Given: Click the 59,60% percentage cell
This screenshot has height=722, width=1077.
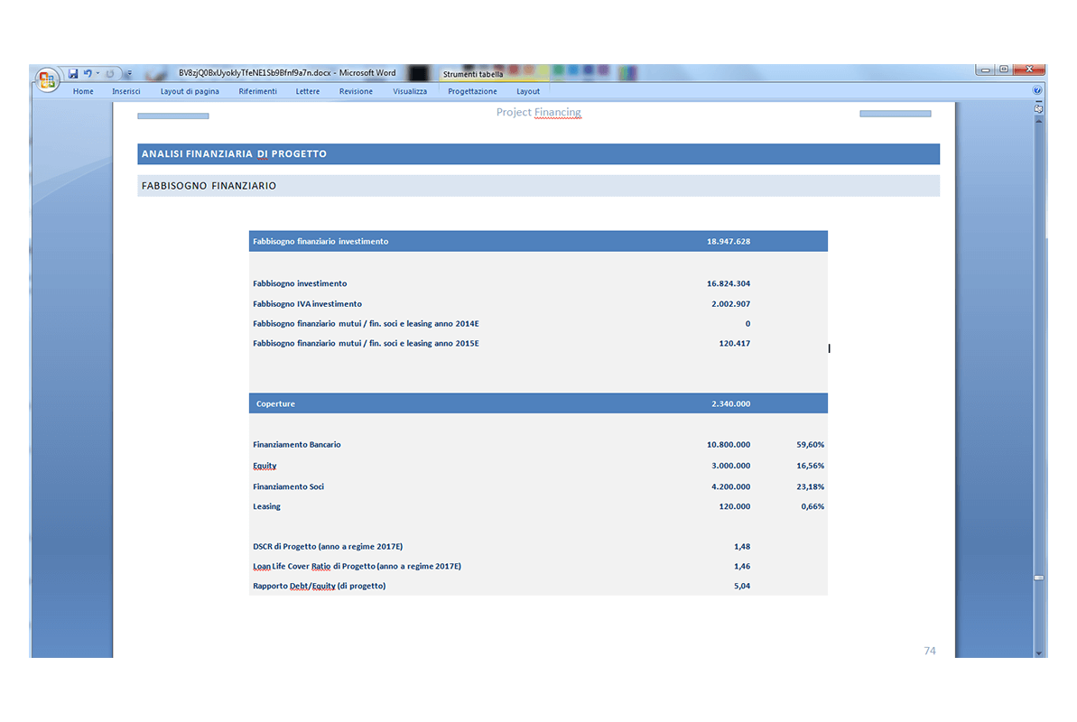Looking at the screenshot, I should pos(810,444).
